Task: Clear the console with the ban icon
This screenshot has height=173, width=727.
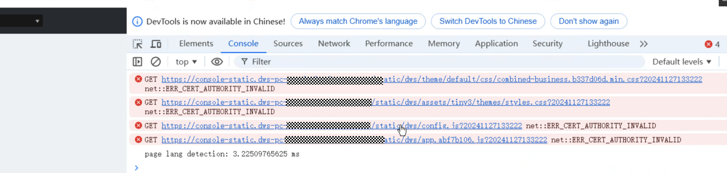Action: pyautogui.click(x=156, y=62)
